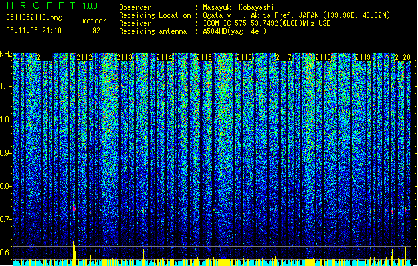Click the 'meteor' count label
Screen dimensions: 418x266
pos(94,21)
